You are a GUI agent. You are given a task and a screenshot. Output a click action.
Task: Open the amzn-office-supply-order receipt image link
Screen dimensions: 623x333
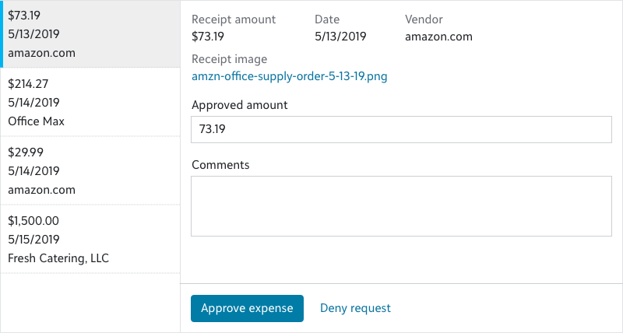289,76
